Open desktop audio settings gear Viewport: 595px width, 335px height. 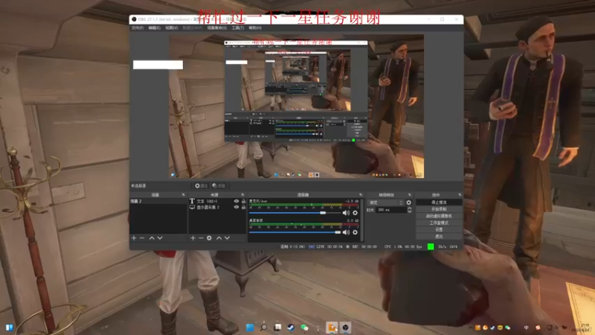pos(356,232)
